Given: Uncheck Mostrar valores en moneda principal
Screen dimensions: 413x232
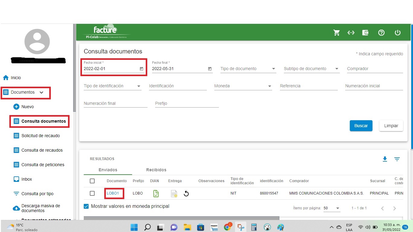Looking at the screenshot, I should coord(86,206).
